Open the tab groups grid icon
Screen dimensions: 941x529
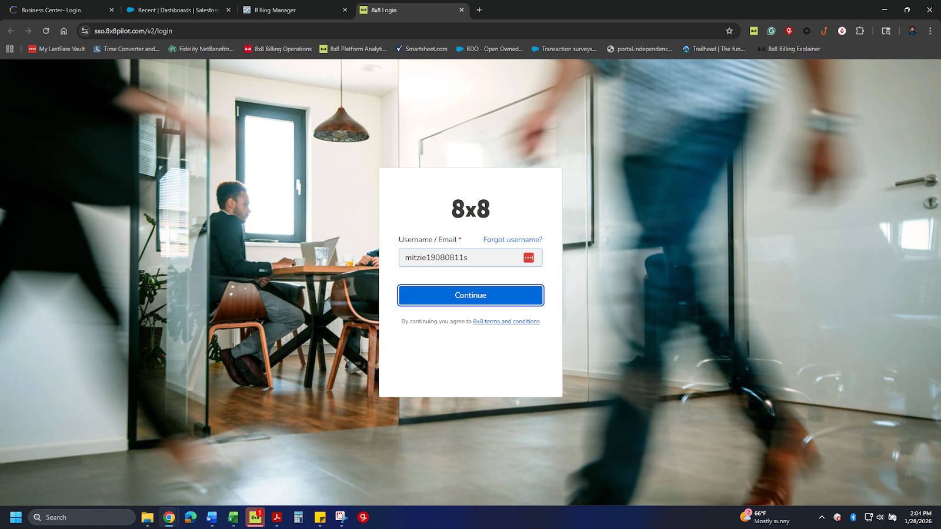point(9,49)
